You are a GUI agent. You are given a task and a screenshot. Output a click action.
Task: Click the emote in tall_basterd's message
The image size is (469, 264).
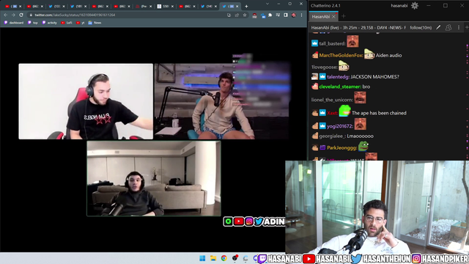click(352, 41)
